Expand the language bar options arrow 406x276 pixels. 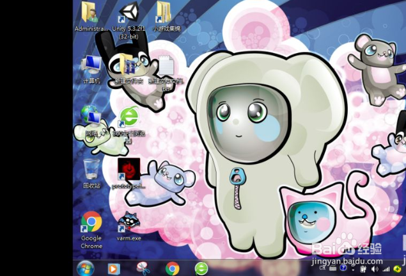pos(353,270)
